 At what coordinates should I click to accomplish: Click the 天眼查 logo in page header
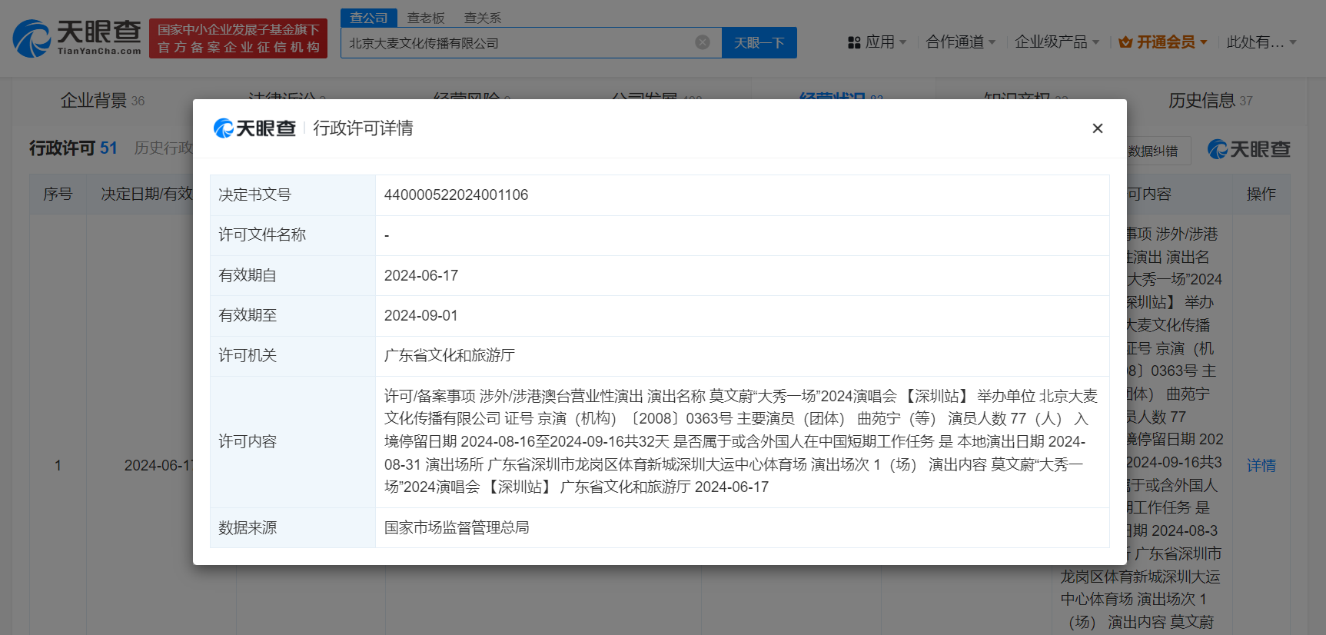point(78,38)
